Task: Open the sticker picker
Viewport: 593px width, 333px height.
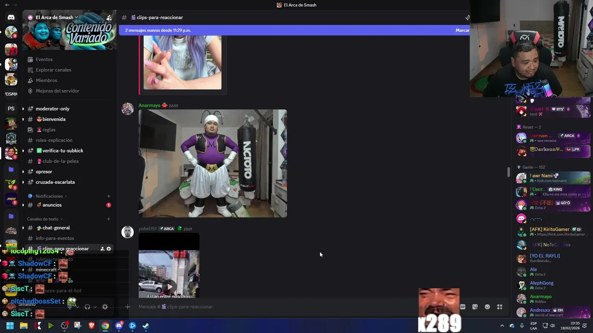Action: 475,307
